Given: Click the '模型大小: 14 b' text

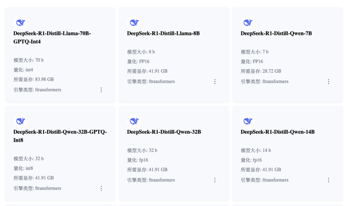Looking at the screenshot, I should (x=256, y=150).
